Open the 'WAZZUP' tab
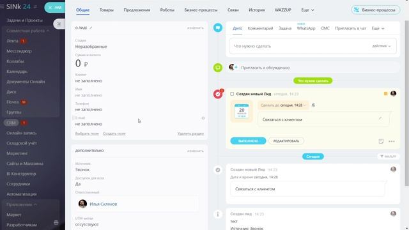This screenshot has width=409, height=230. click(x=282, y=10)
